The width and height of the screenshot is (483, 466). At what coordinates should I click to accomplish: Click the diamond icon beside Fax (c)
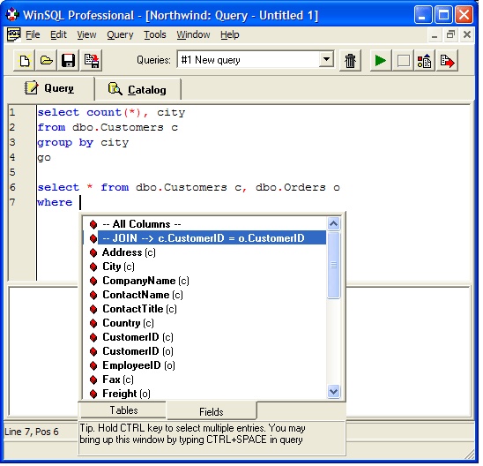[93, 380]
